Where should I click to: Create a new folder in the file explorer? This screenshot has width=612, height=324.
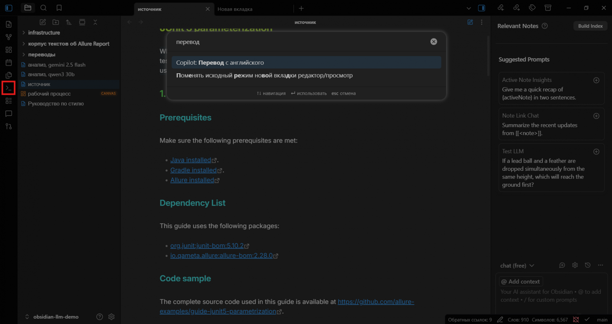pyautogui.click(x=56, y=22)
